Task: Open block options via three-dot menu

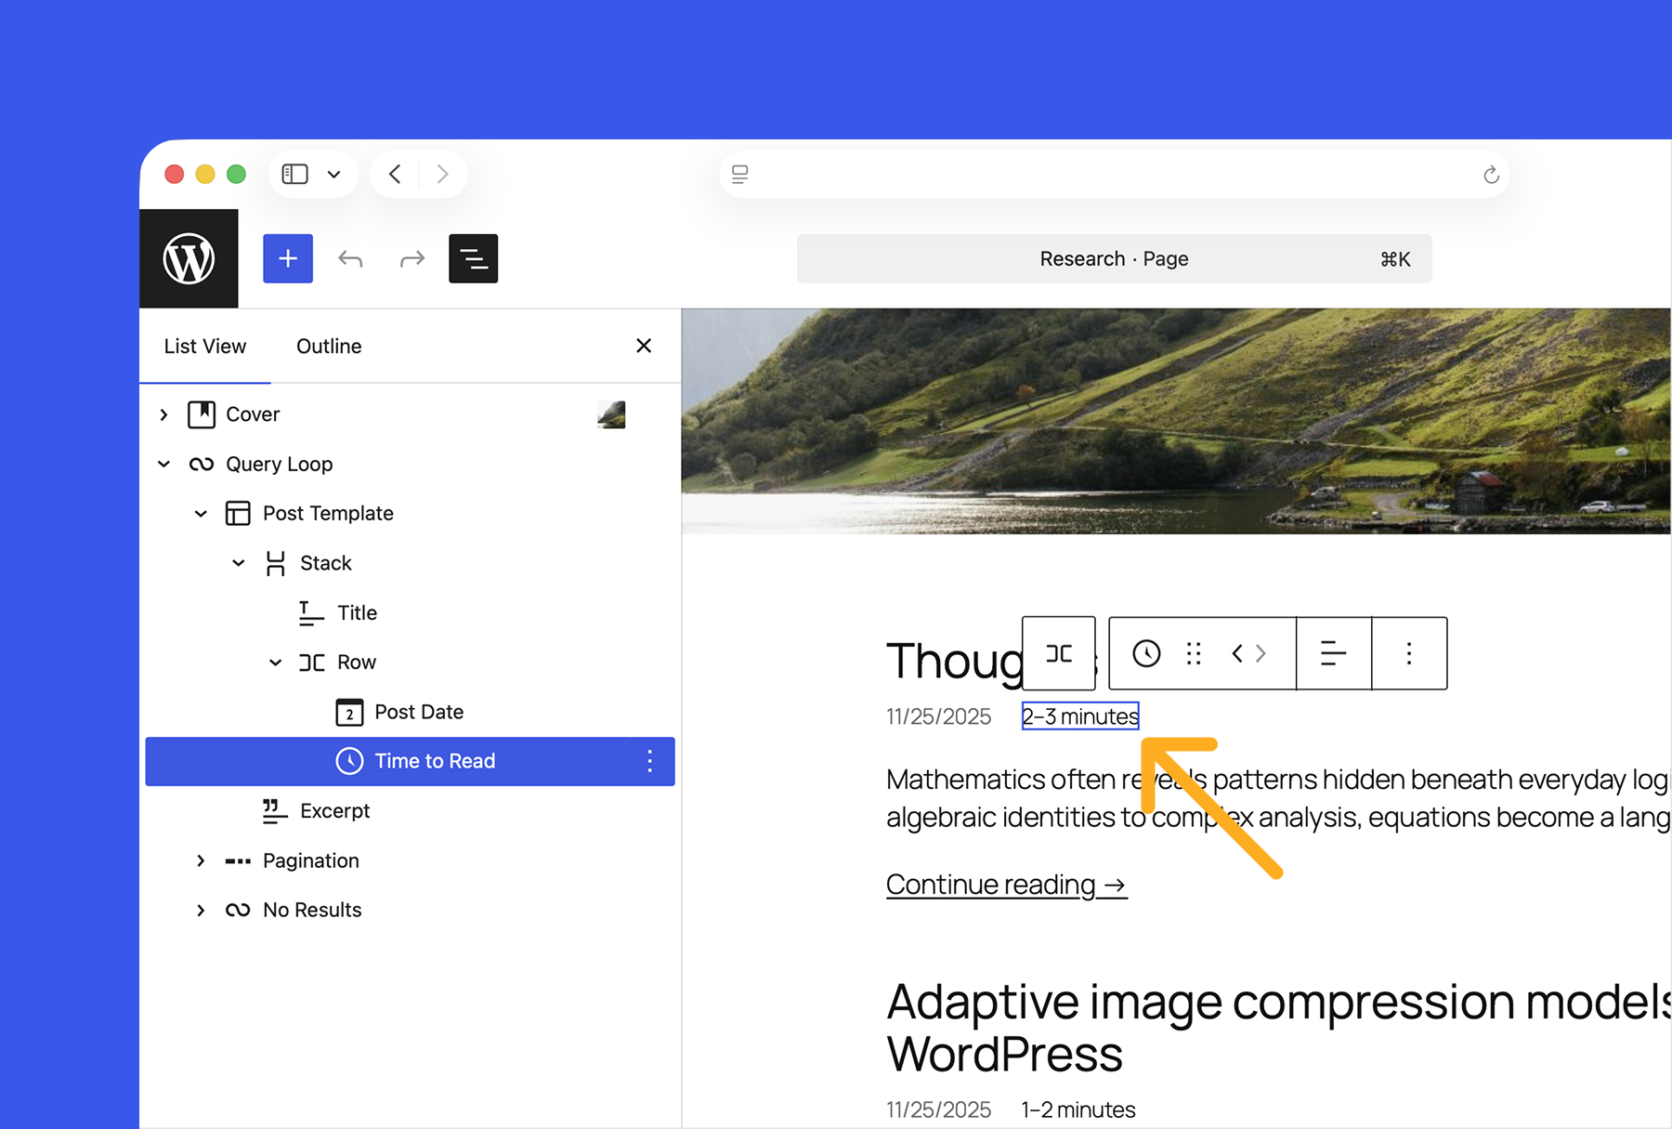Action: (1408, 653)
